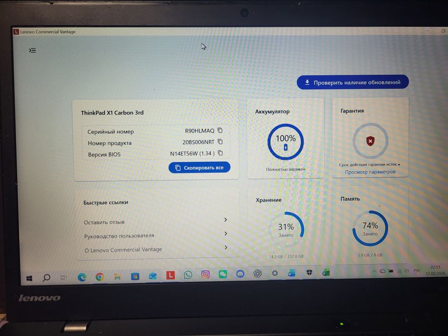Click the OneDrive cloud tray icon
This screenshot has width=448, height=336.
pyautogui.click(x=382, y=271)
